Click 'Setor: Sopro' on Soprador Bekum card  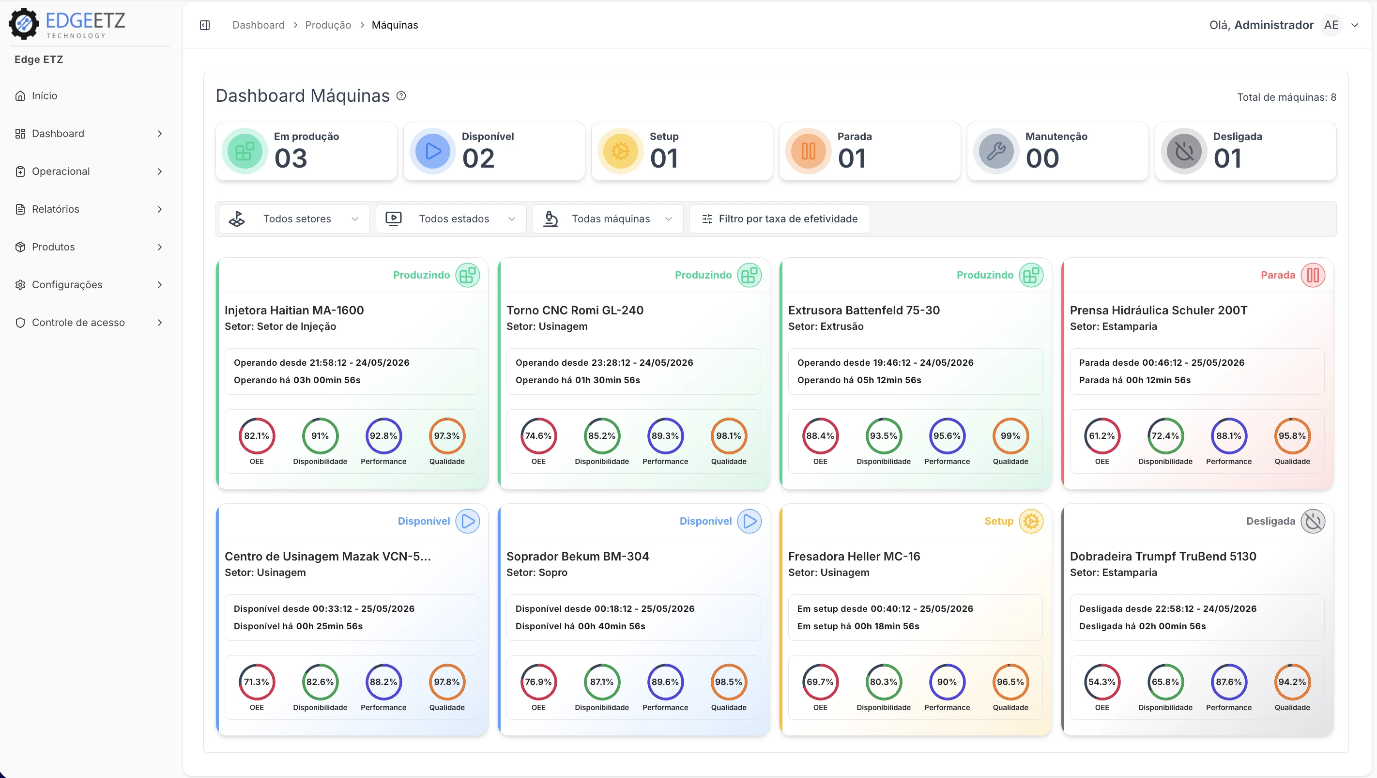[536, 573]
